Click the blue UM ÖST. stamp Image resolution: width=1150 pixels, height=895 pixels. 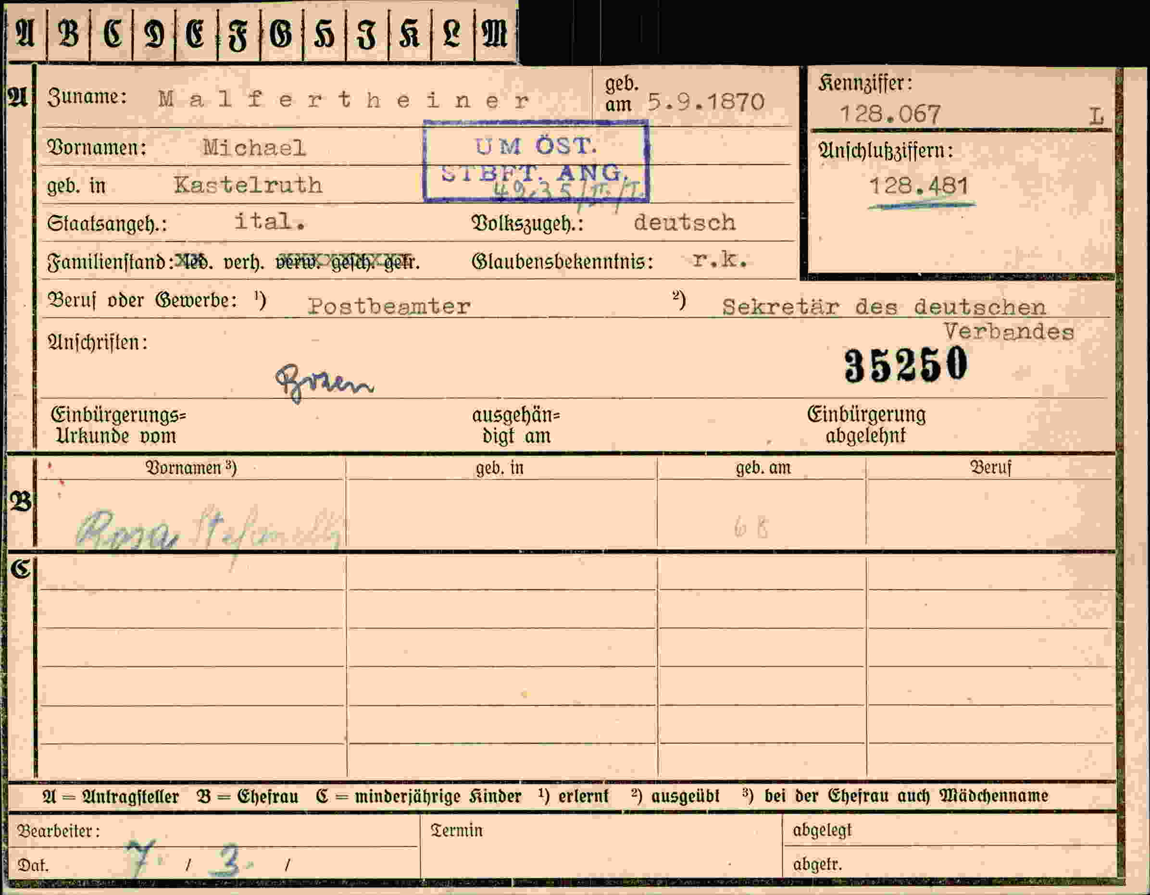pyautogui.click(x=536, y=161)
